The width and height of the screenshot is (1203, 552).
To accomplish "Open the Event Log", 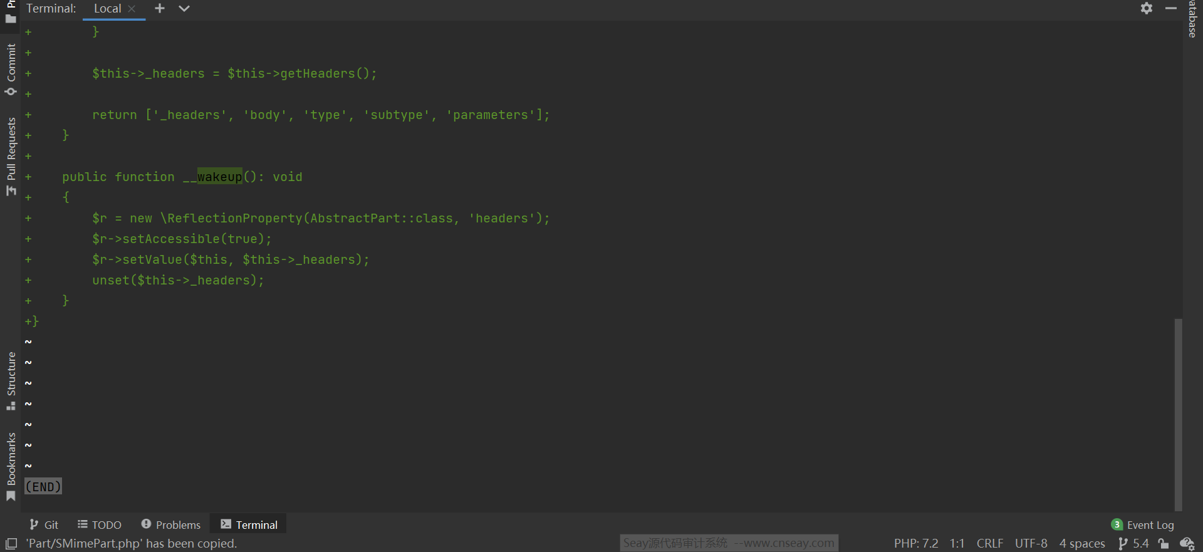I will (x=1150, y=525).
